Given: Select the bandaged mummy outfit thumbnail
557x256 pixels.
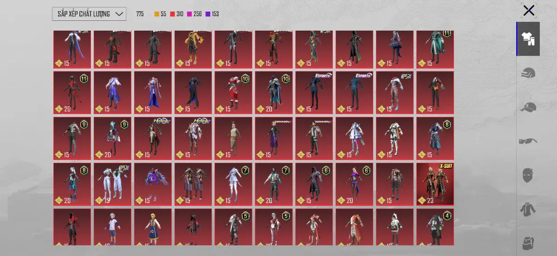Looking at the screenshot, I should click(x=233, y=138).
